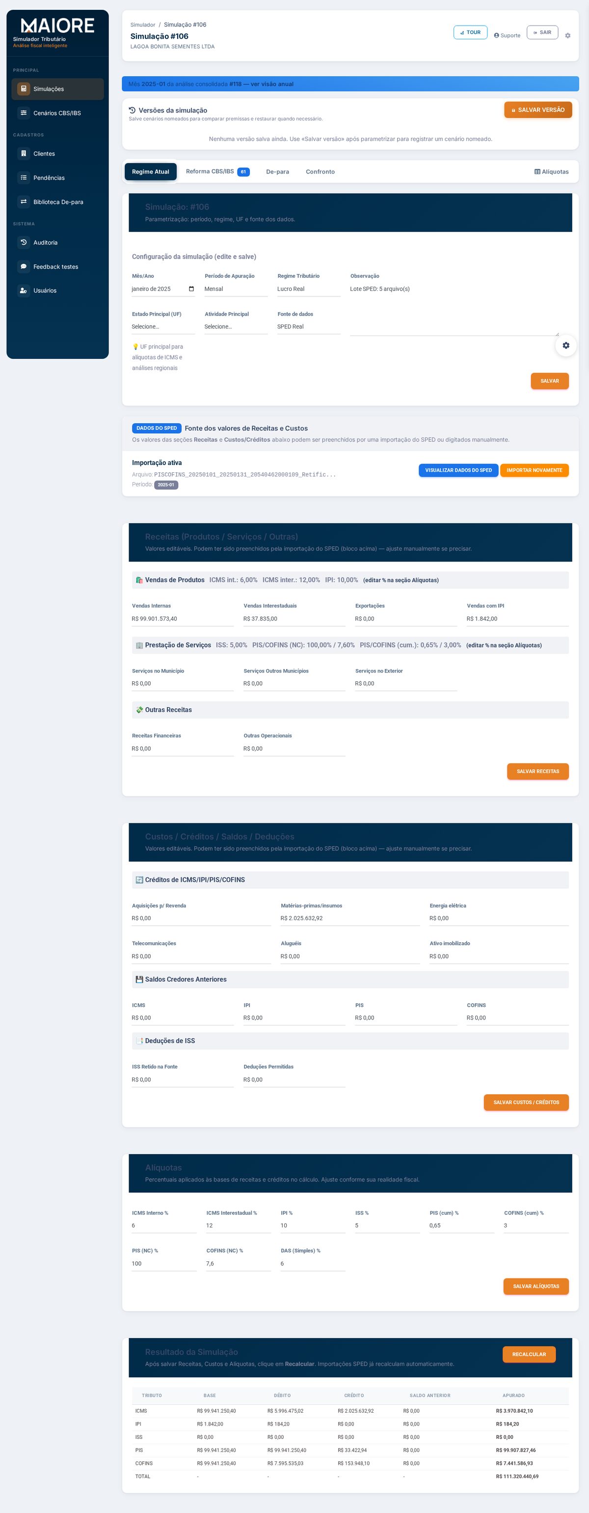
Task: Click the Auditoria history icon
Action: click(24, 242)
